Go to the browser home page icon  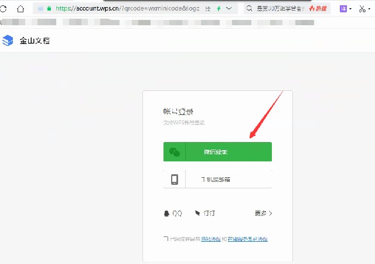pos(21,9)
